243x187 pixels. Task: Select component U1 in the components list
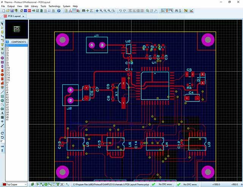(7, 105)
